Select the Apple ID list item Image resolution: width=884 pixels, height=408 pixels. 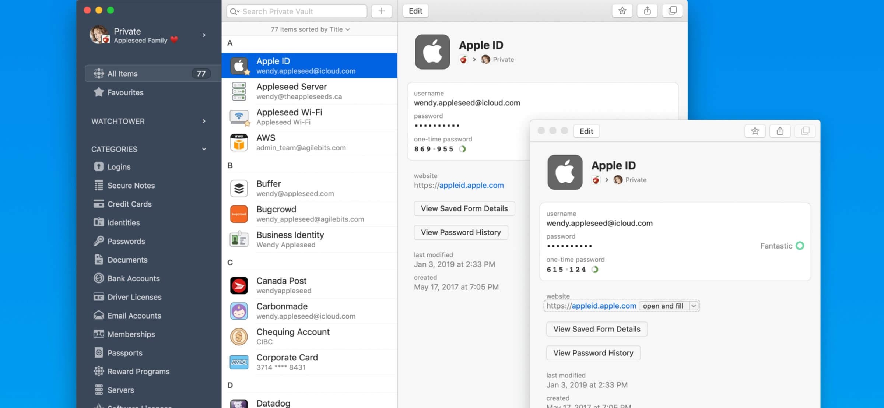[x=309, y=66]
